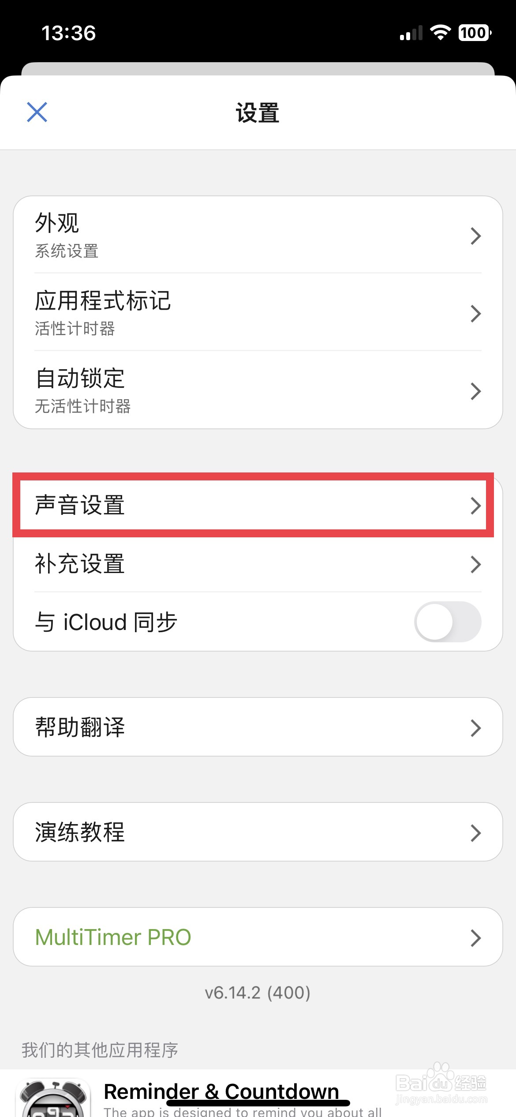The width and height of the screenshot is (516, 1117).
Task: Open 声音设置 sound settings
Action: [x=258, y=505]
